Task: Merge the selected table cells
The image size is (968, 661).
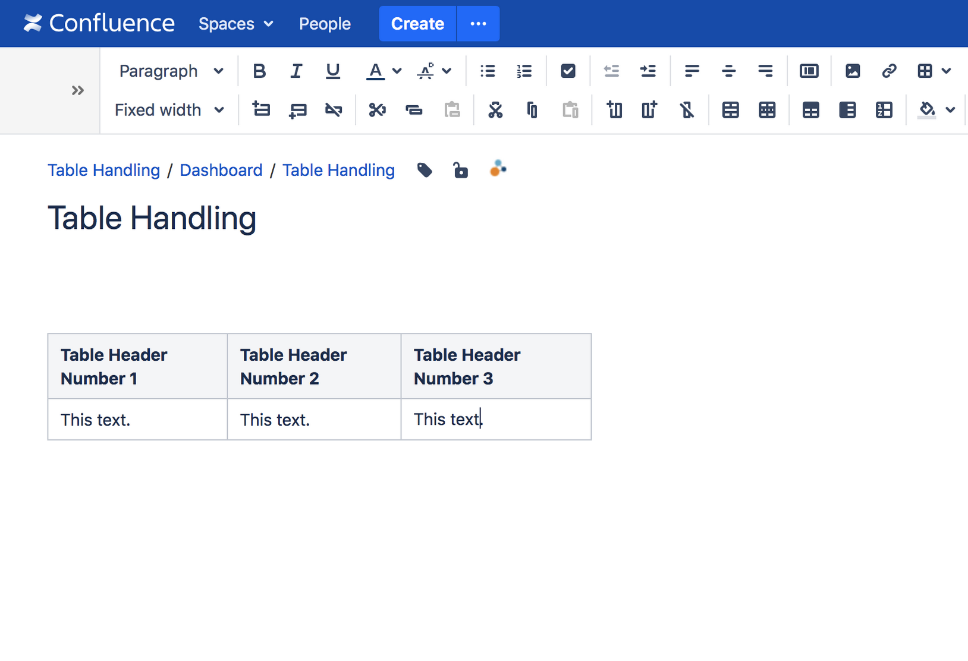Action: [x=731, y=109]
